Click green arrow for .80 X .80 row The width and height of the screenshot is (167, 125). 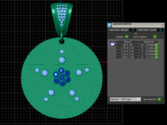point(157,45)
